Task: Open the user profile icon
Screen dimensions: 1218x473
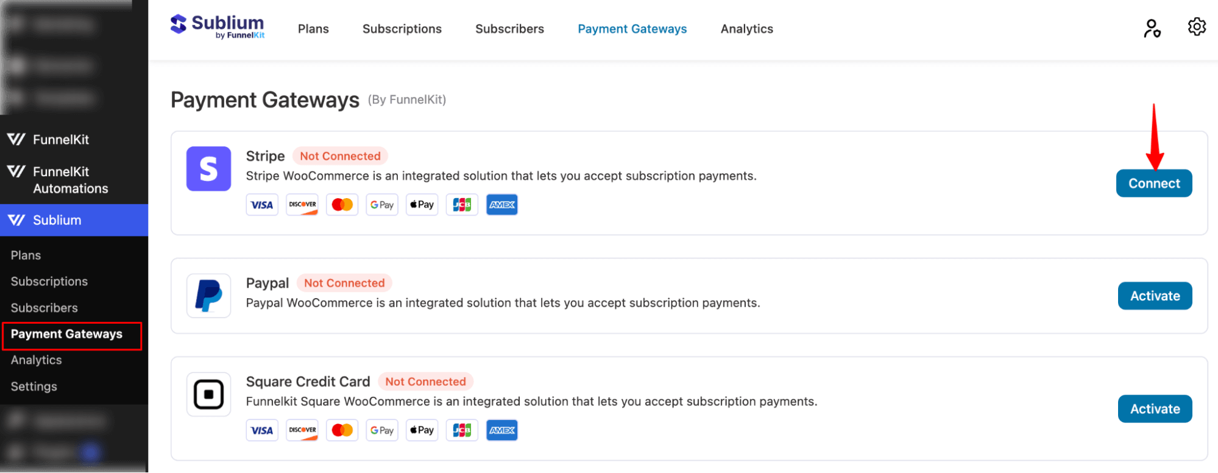Action: click(x=1152, y=27)
